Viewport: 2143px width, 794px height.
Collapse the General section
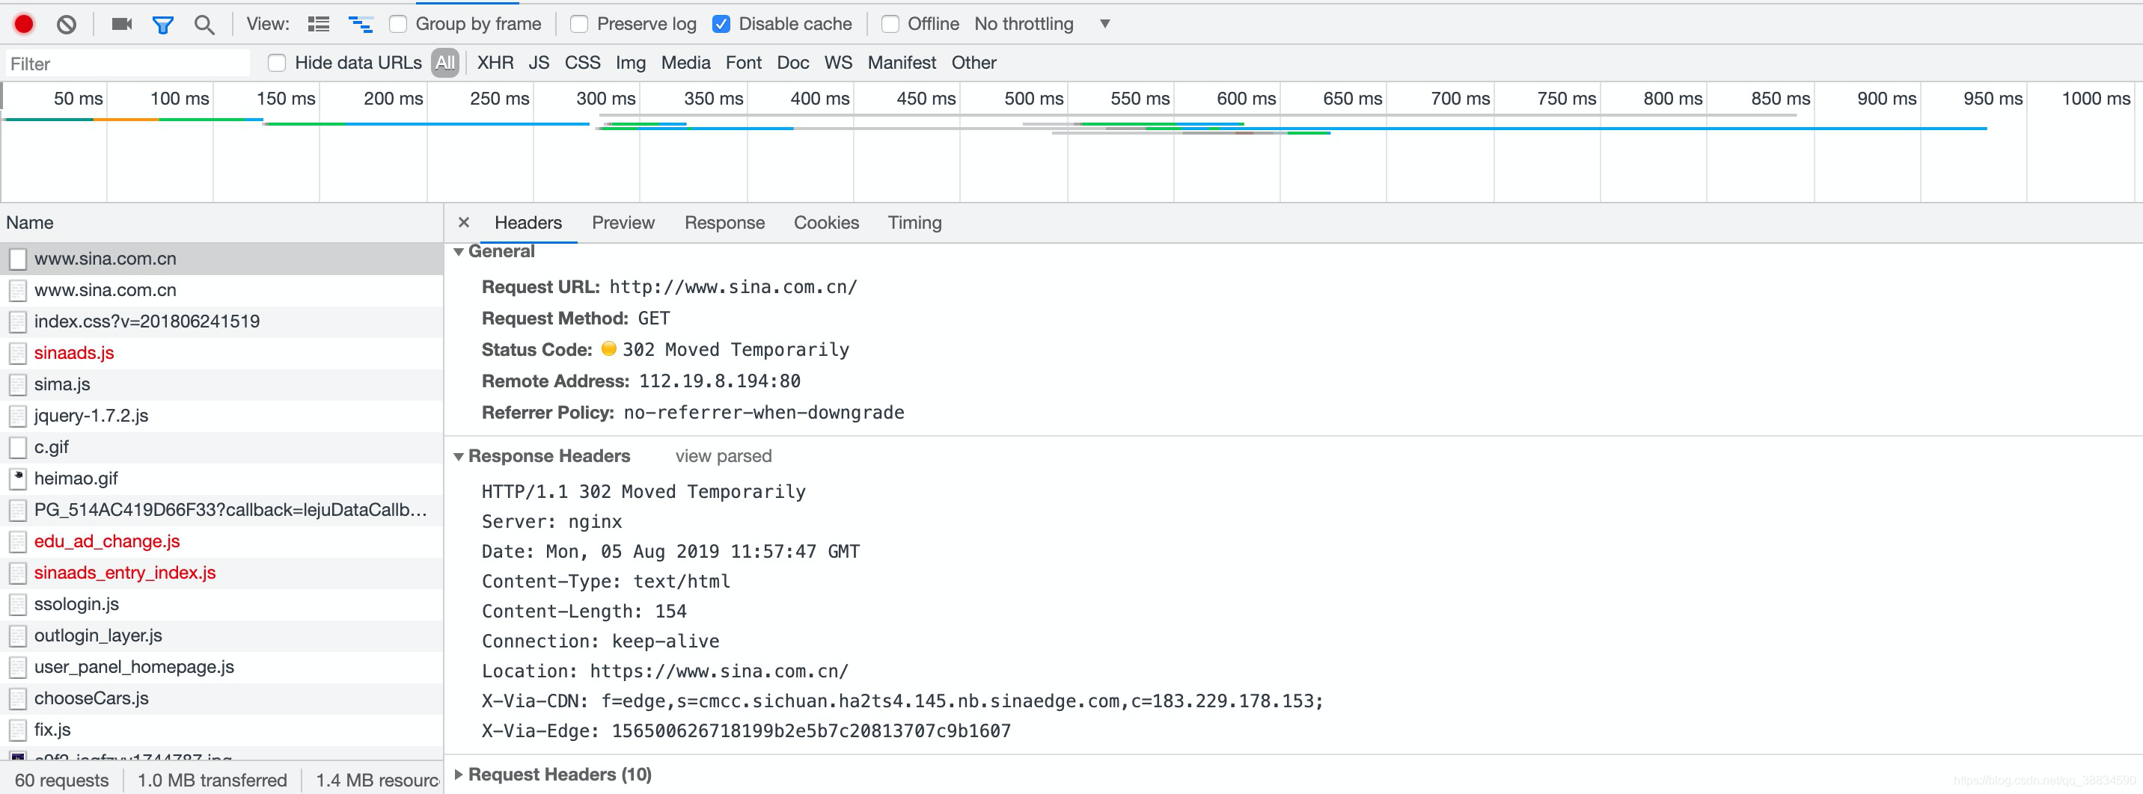click(459, 252)
